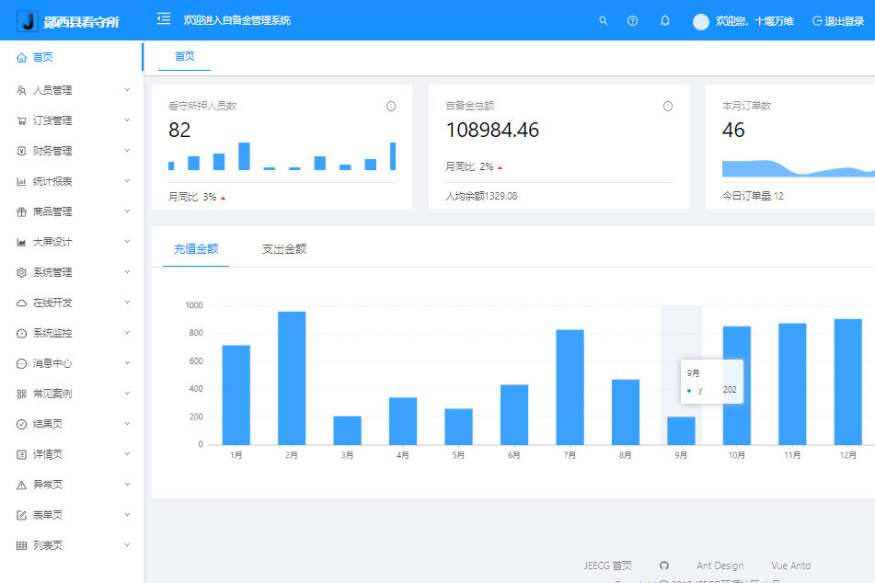Viewport: 875px width, 583px height.
Task: Click the 消息中心 message icon
Action: pos(21,364)
